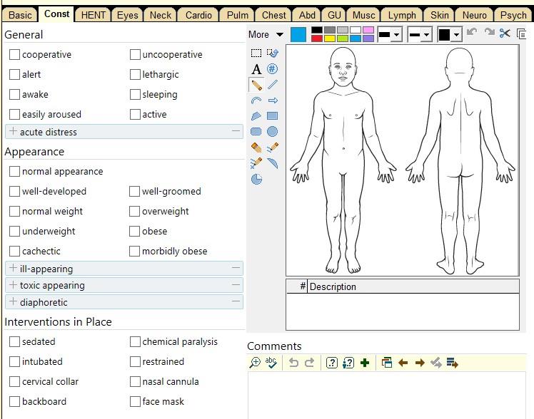This screenshot has width=534, height=419.
Task: Pick the red color swatch
Action: coord(317,38)
